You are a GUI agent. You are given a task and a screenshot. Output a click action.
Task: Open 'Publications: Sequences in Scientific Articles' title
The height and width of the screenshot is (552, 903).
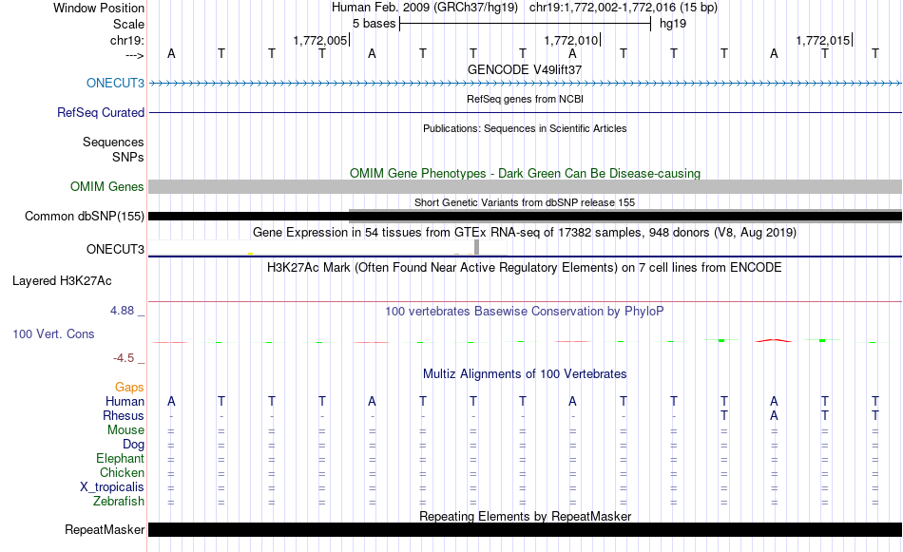click(x=525, y=128)
